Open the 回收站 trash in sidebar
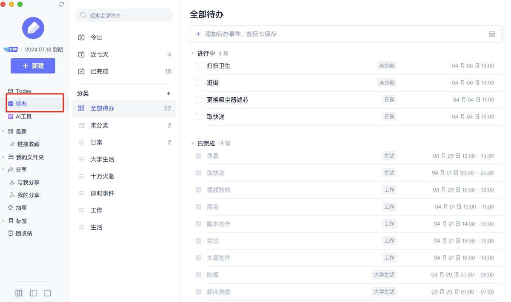Screen dimensions: 511x302 (x=24, y=233)
